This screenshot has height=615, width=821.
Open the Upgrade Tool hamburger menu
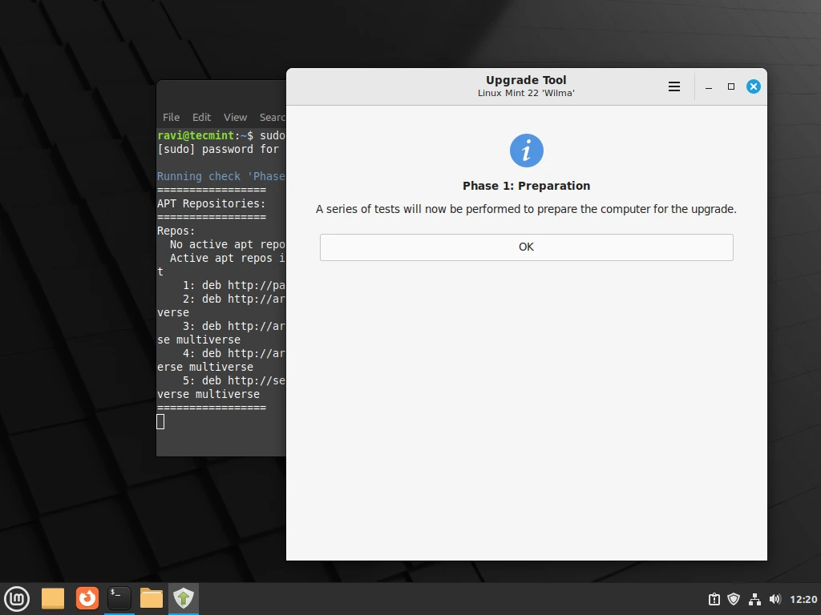click(x=674, y=86)
